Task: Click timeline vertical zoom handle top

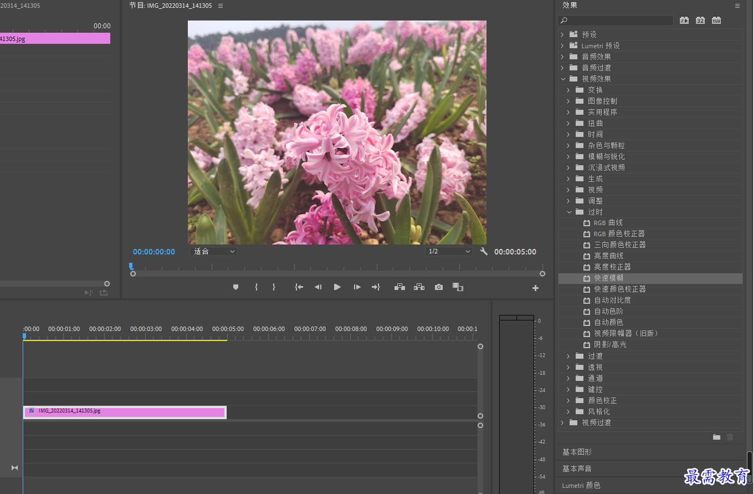Action: [x=480, y=347]
